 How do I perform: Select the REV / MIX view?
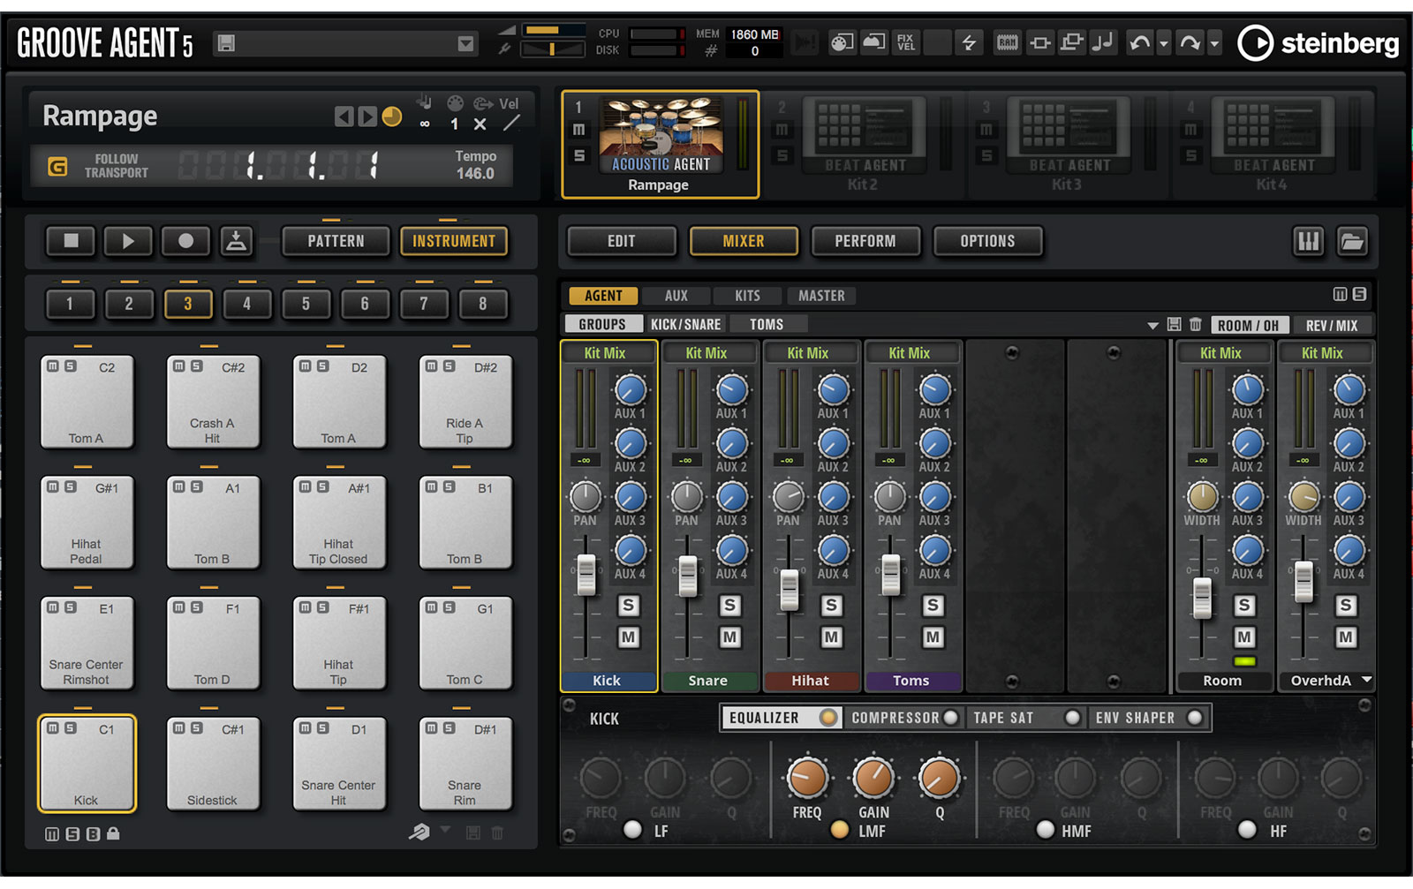(1332, 326)
